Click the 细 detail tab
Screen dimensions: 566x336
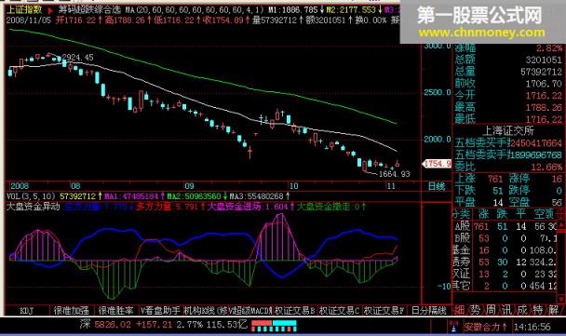[459, 310]
